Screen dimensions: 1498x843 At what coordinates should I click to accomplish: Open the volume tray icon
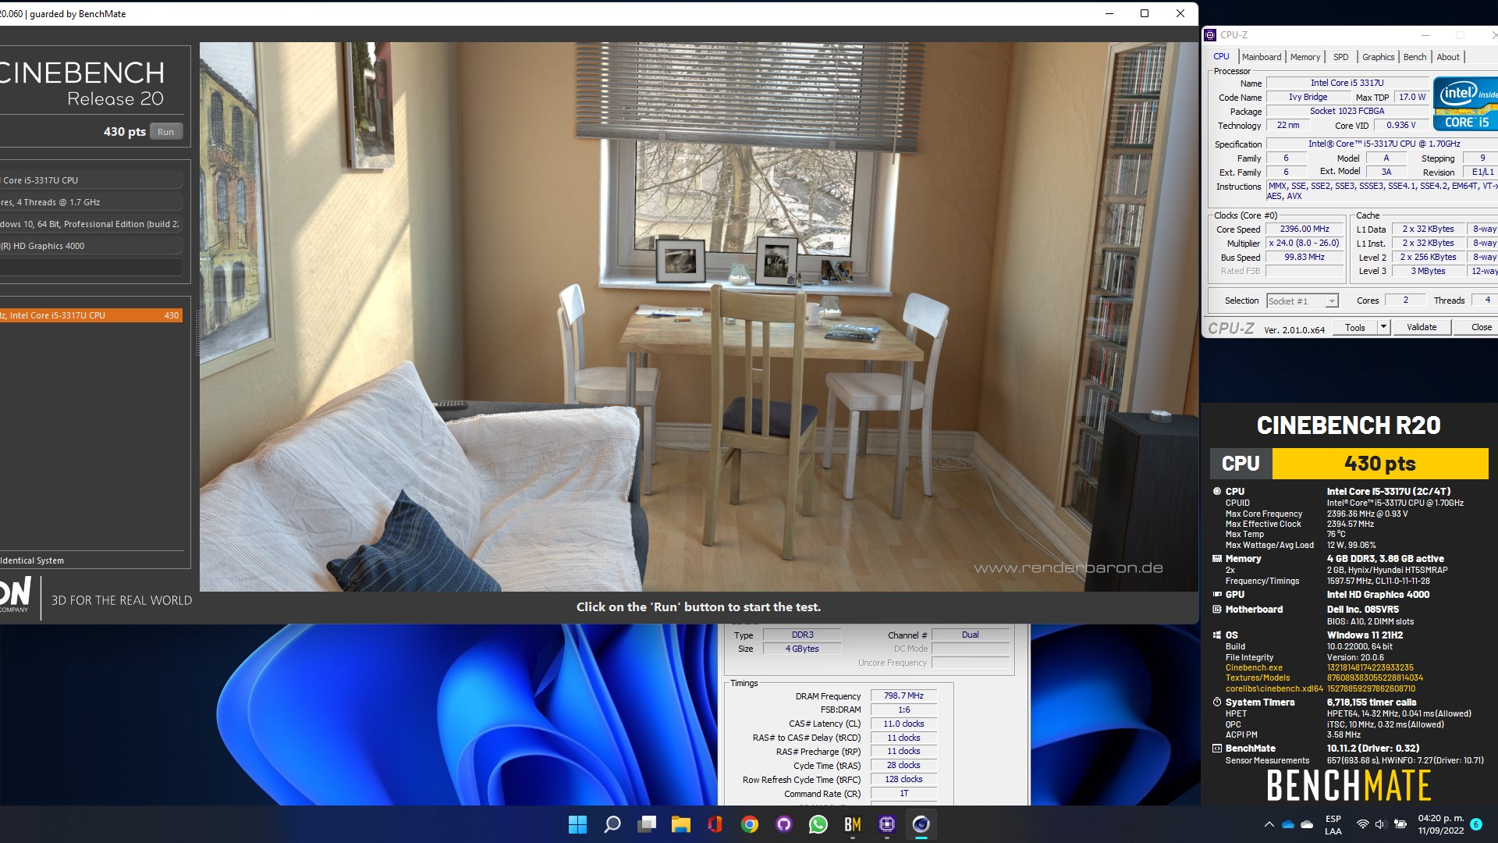[x=1380, y=824]
